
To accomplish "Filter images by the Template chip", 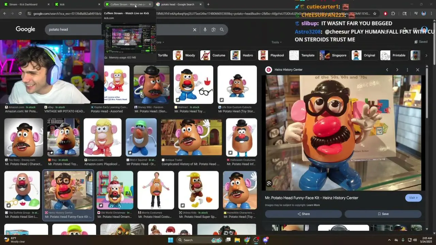I will click(x=303, y=55).
